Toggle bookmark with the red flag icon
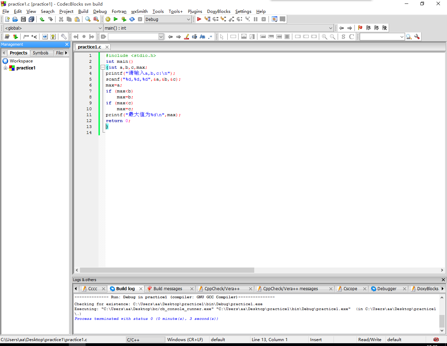Viewport: 447px width, 346px height. pos(360,28)
